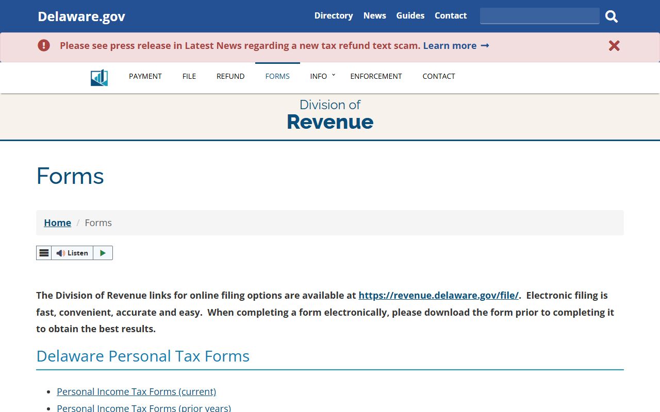
Task: Click the Home breadcrumb link
Action: [x=57, y=223]
